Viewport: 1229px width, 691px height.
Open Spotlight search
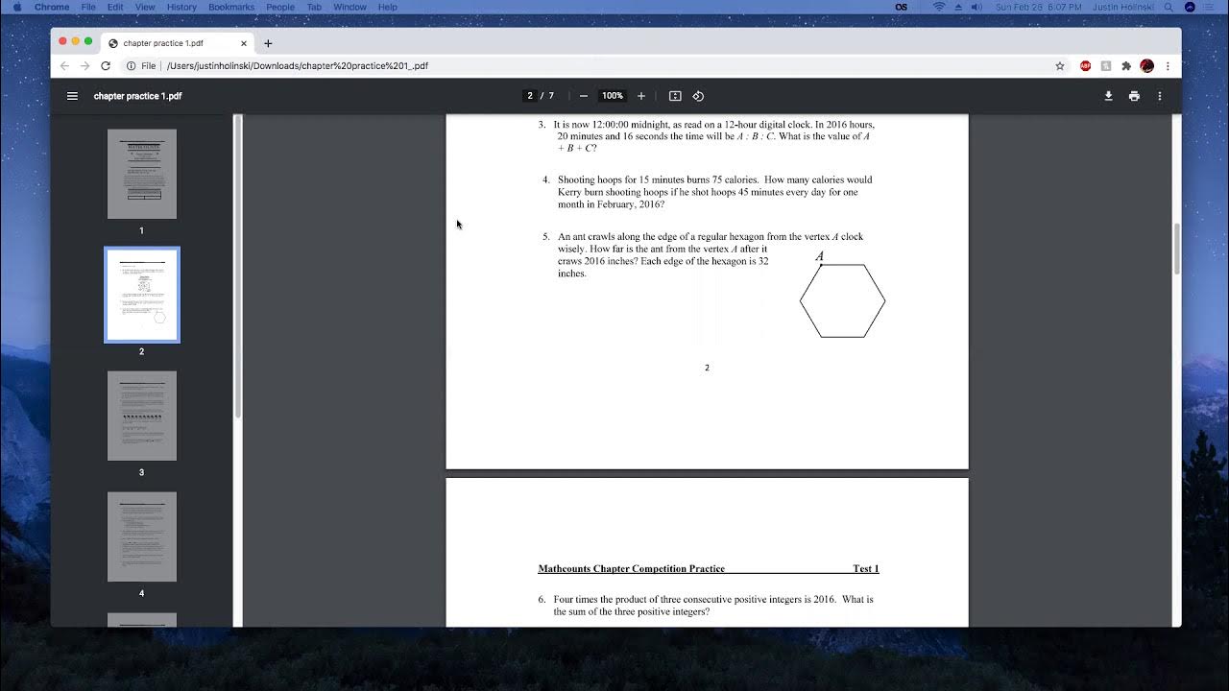coord(1169,7)
